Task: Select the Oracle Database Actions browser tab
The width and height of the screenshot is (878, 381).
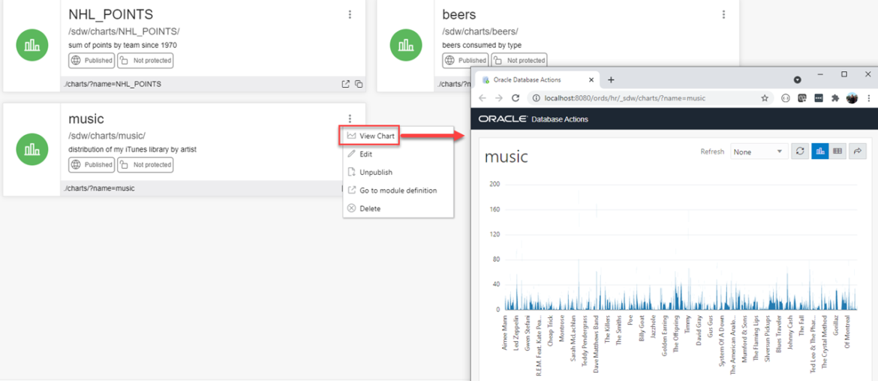Action: click(537, 80)
